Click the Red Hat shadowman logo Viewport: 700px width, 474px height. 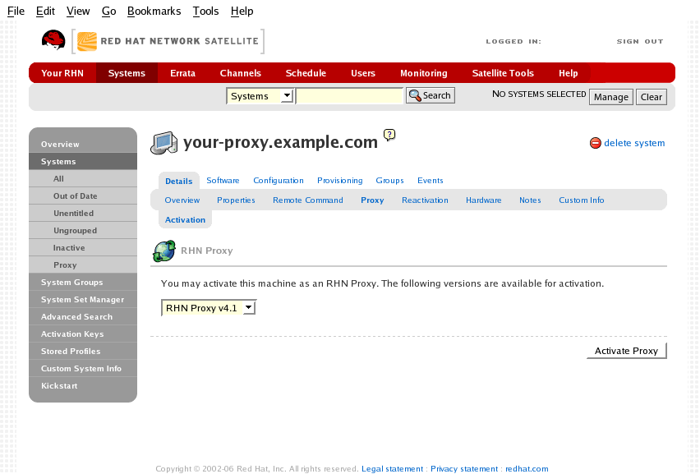pyautogui.click(x=53, y=40)
